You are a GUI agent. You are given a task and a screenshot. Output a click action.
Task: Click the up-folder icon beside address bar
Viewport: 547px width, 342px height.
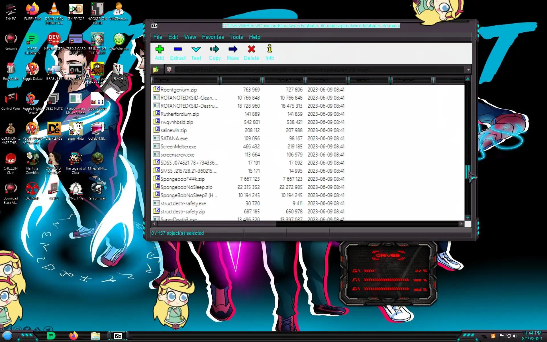click(x=156, y=70)
